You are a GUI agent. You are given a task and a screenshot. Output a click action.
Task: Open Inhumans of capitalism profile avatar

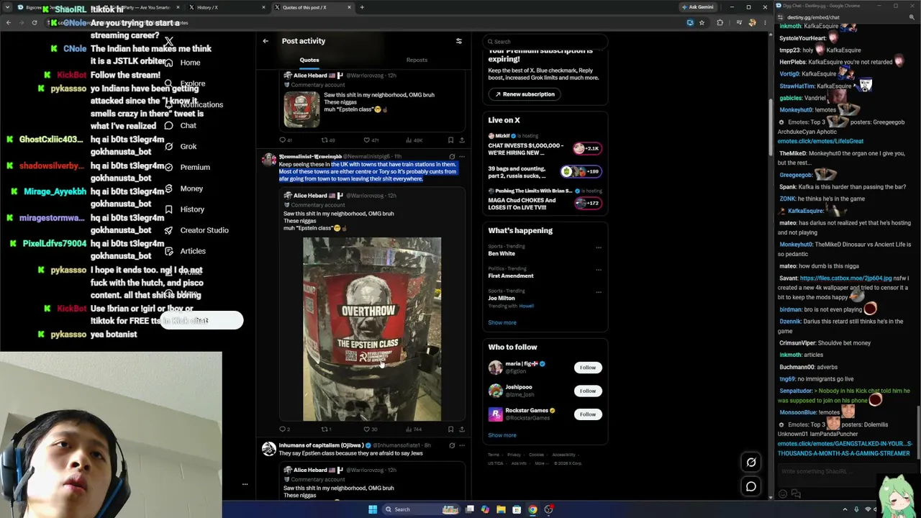pos(269,450)
